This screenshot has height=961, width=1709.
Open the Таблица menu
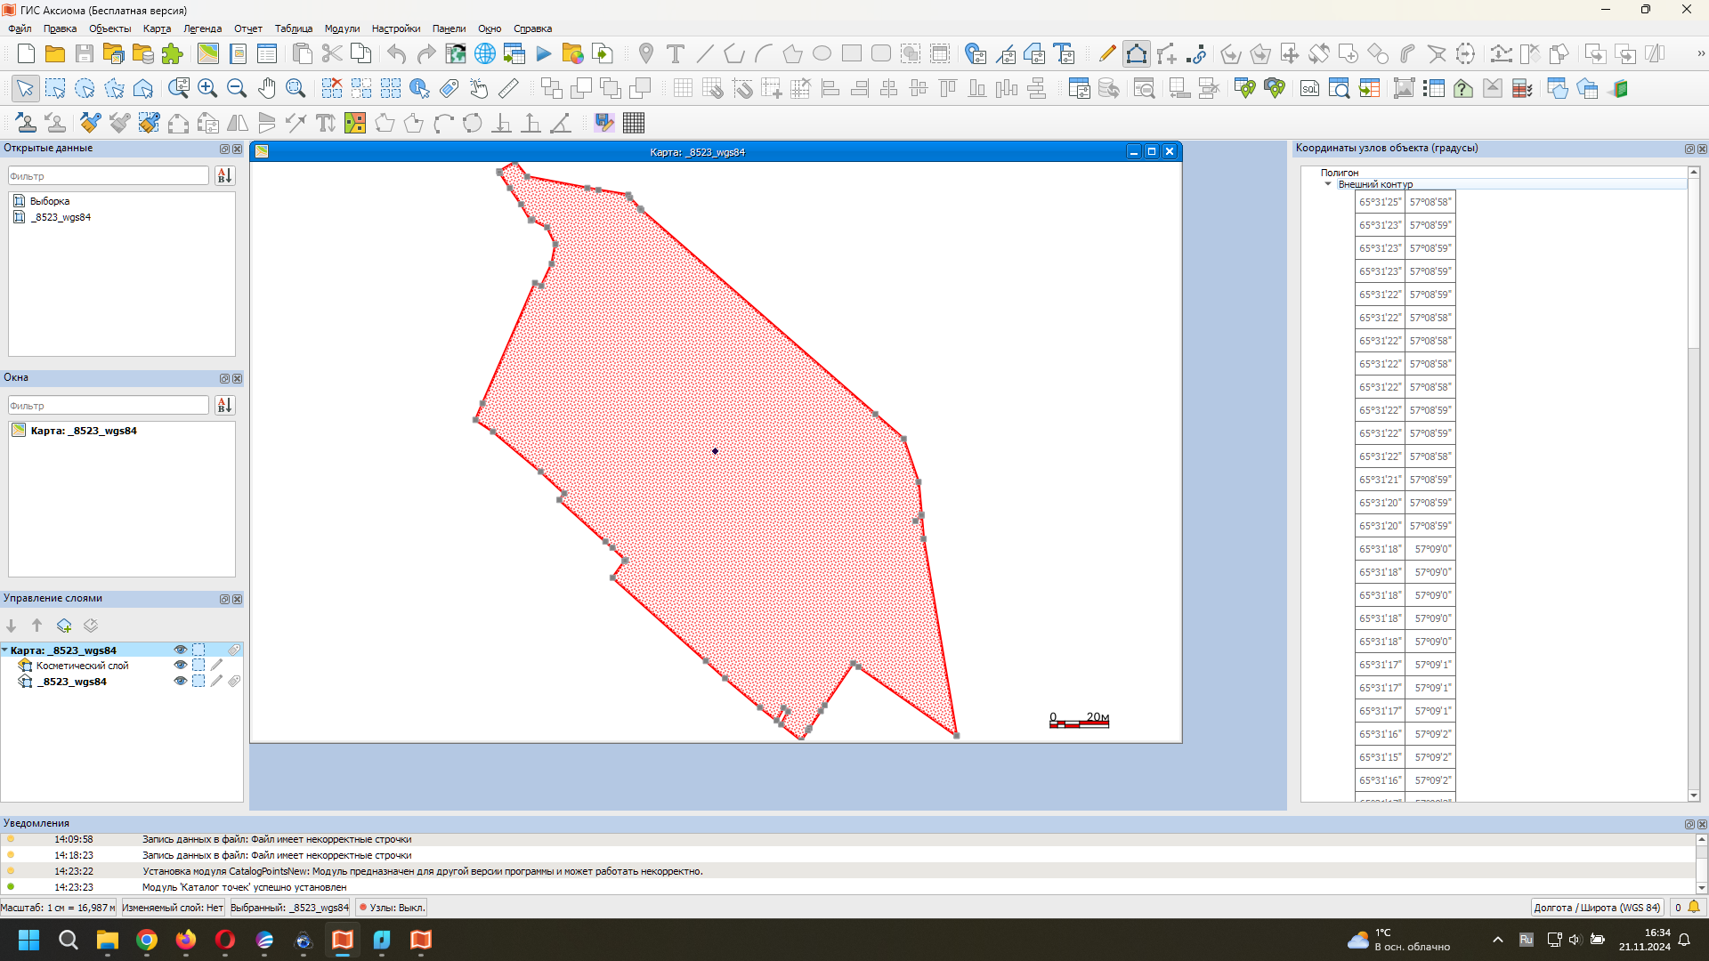293,28
